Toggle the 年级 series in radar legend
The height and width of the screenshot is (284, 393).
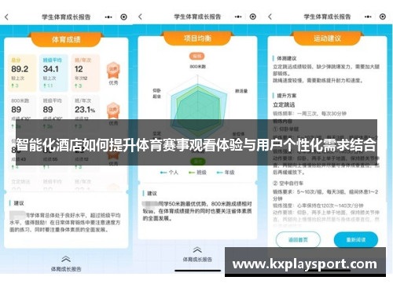click(x=226, y=173)
